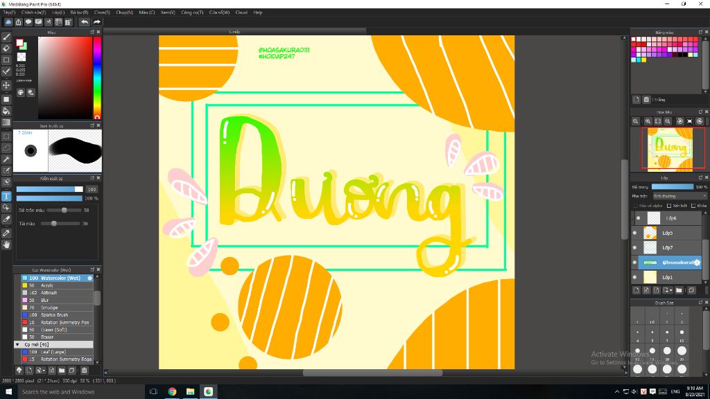
Task: Select the Gradient tool
Action: (6, 123)
